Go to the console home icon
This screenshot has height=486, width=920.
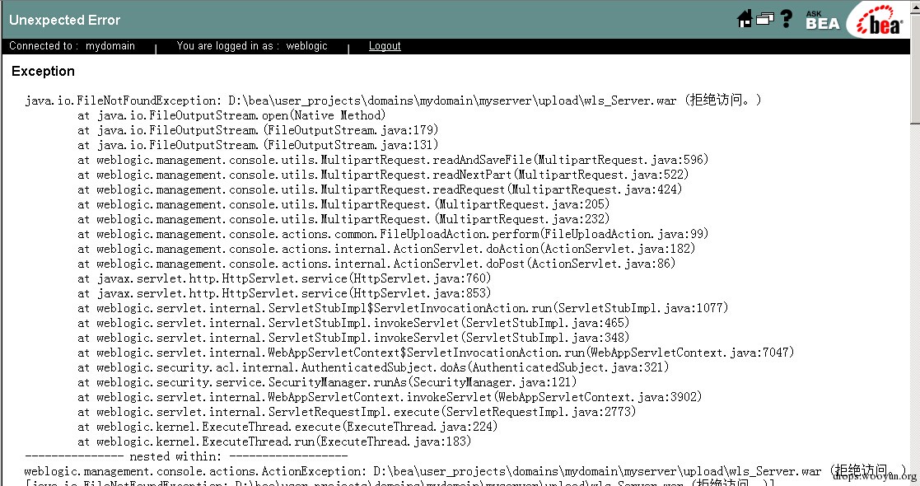tap(745, 19)
